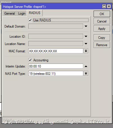Close the Hotspot Server Profile window
Image resolution: width=113 pixels, height=128 pixels.
point(109,6)
